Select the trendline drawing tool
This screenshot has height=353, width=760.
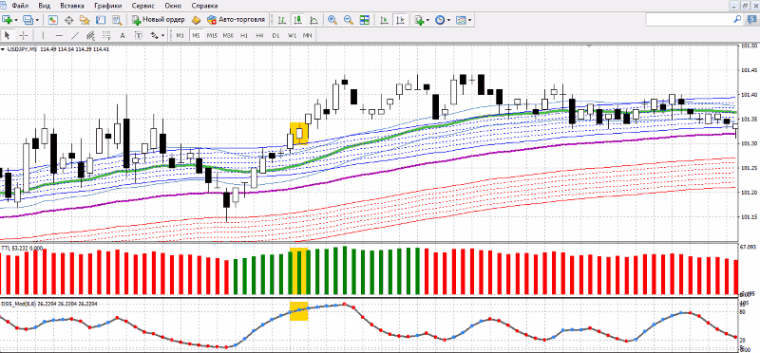(x=75, y=35)
